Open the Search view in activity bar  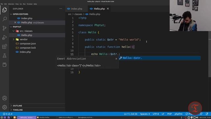(x=4, y=19)
